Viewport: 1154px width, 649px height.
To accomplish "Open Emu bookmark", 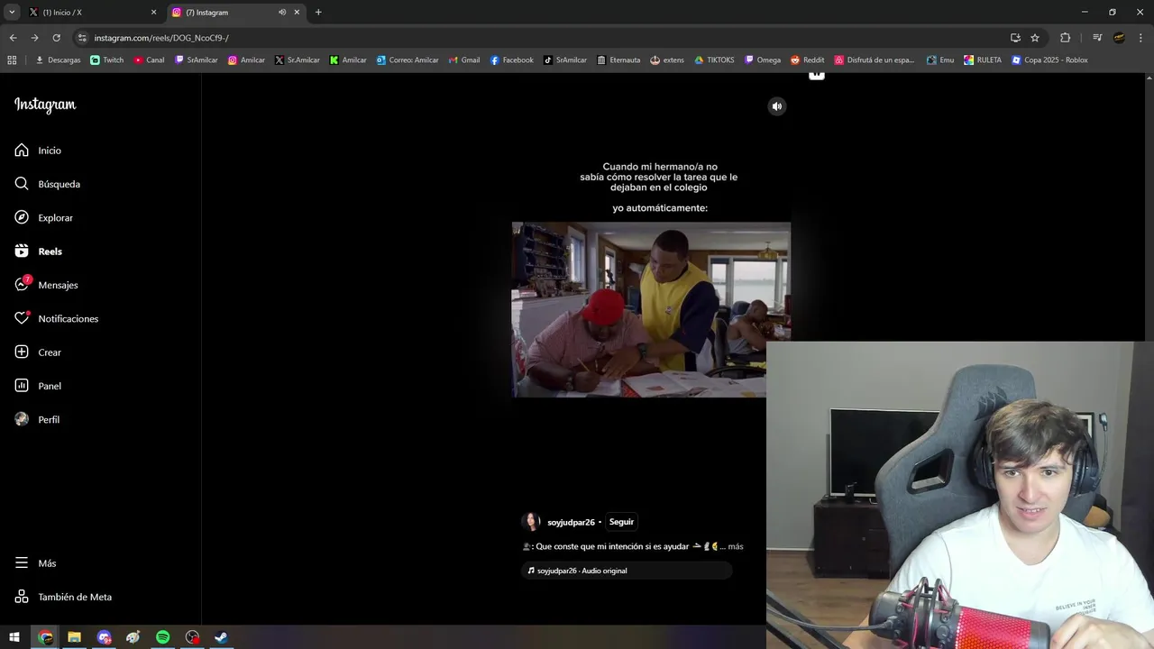I will point(939,60).
